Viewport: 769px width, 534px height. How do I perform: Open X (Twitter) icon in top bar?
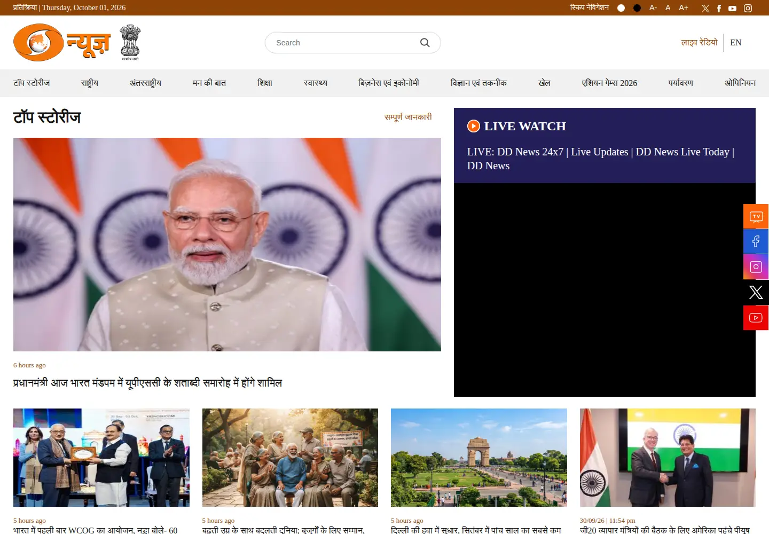[x=705, y=8]
